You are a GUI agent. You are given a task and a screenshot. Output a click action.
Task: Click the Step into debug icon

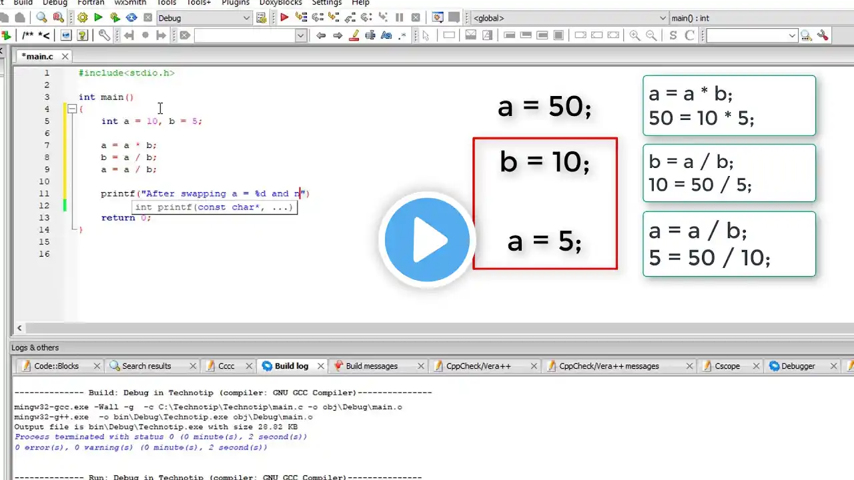tap(334, 18)
